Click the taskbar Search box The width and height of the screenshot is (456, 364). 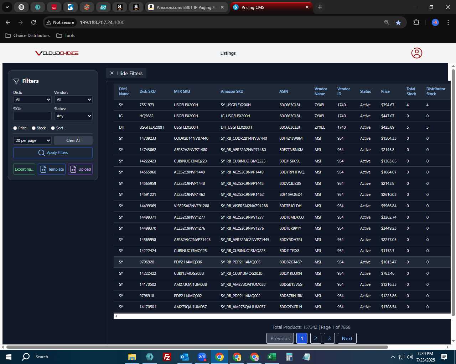click(42, 357)
